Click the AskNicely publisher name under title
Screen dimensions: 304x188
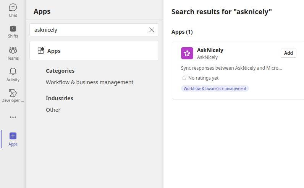tap(207, 57)
